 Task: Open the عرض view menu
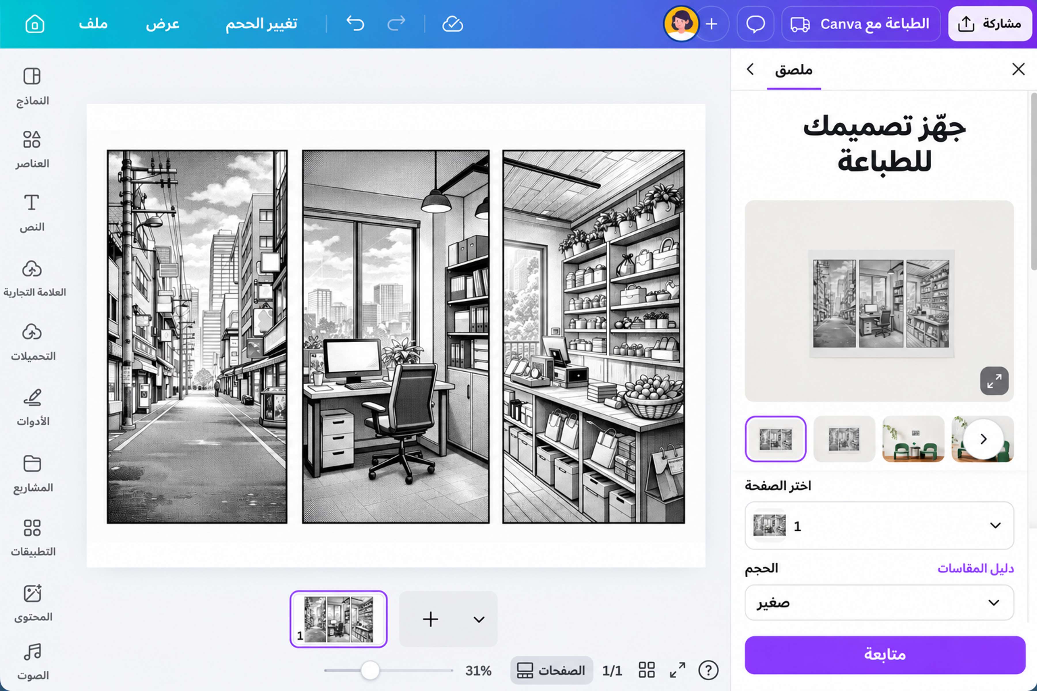(x=162, y=24)
